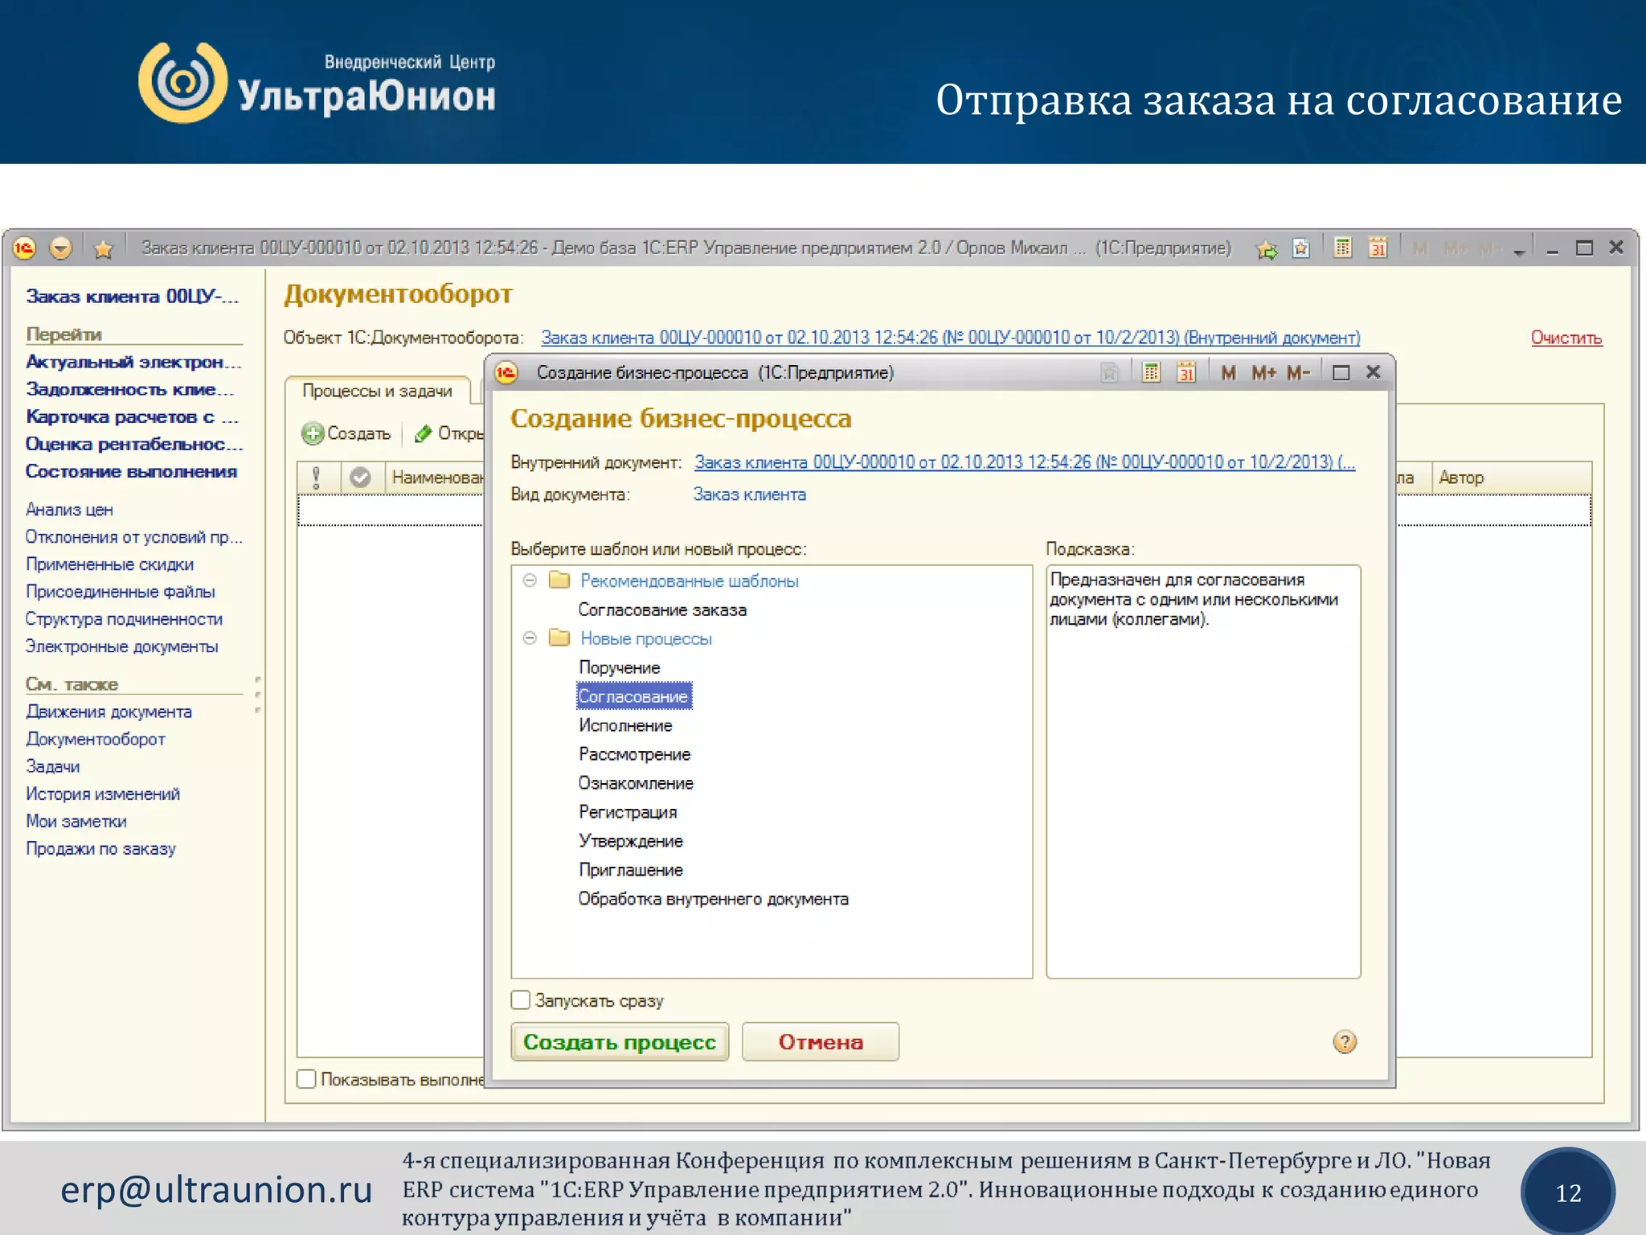Collapse the Рекомендованные шаблоны folder

530,581
